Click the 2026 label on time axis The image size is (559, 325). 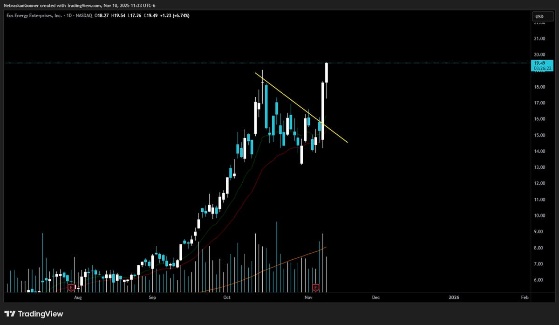click(453, 297)
